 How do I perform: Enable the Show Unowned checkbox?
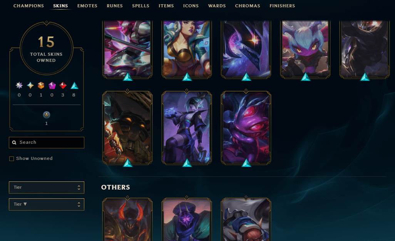click(11, 159)
